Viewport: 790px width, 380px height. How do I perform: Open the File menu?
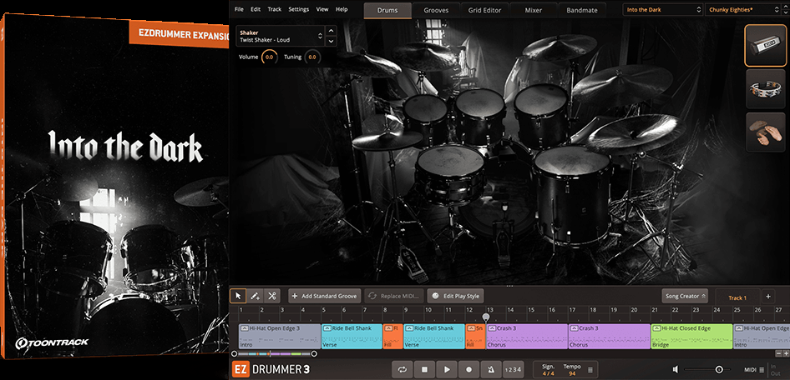239,9
